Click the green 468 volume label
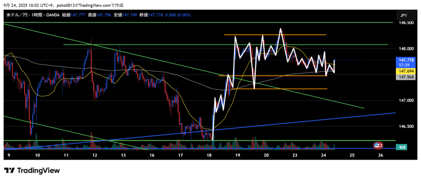The height and width of the screenshot is (181, 421). 402,147
